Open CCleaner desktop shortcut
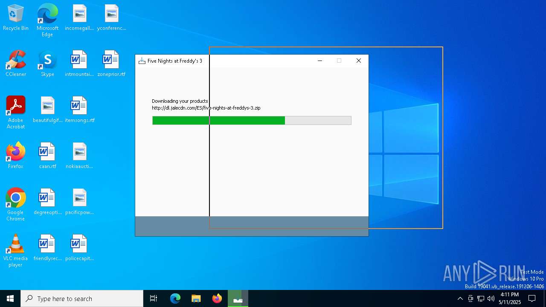The width and height of the screenshot is (546, 307). [16, 64]
